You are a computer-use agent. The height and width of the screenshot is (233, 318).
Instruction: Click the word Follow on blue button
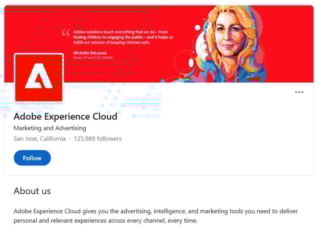[32, 158]
